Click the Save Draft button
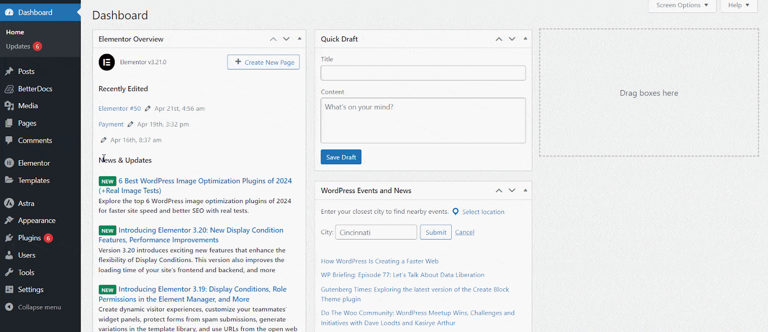The width and height of the screenshot is (768, 332). (x=341, y=157)
